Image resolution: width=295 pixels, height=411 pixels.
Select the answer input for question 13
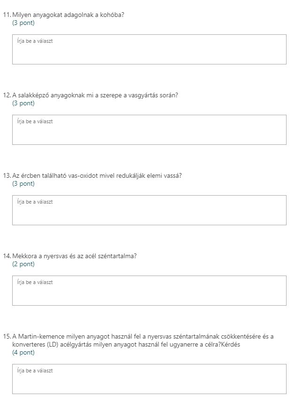(149, 210)
